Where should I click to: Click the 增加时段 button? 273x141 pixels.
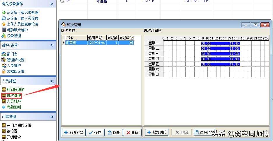[x=156, y=132]
